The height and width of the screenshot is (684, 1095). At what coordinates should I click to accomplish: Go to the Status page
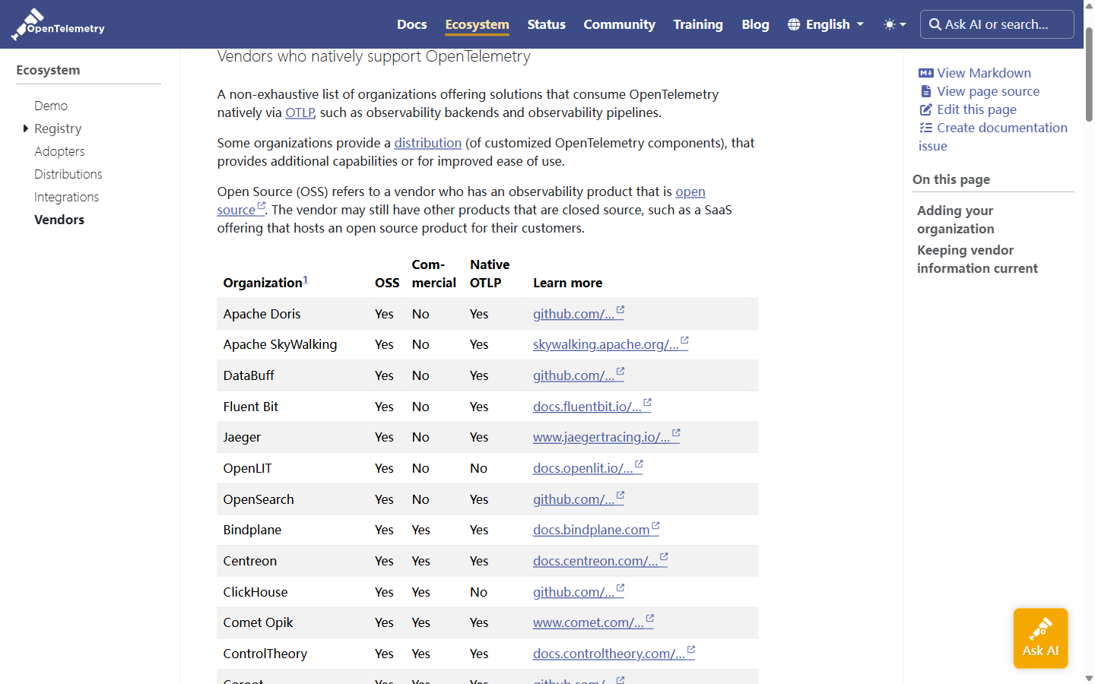click(x=546, y=24)
